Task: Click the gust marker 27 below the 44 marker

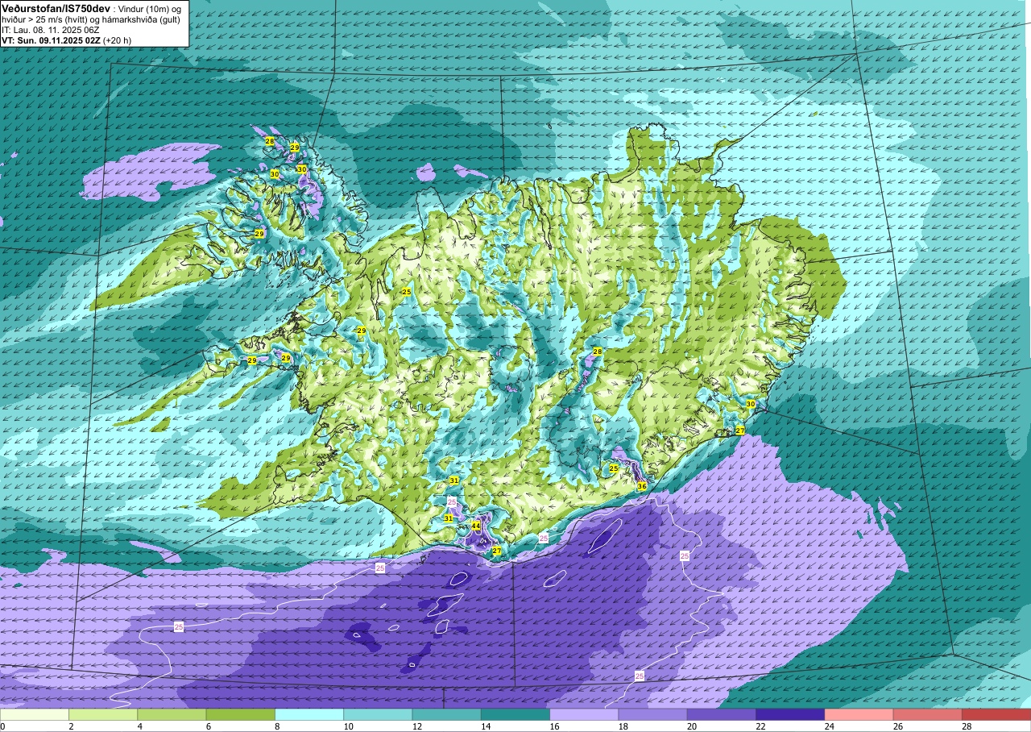Action: click(497, 551)
